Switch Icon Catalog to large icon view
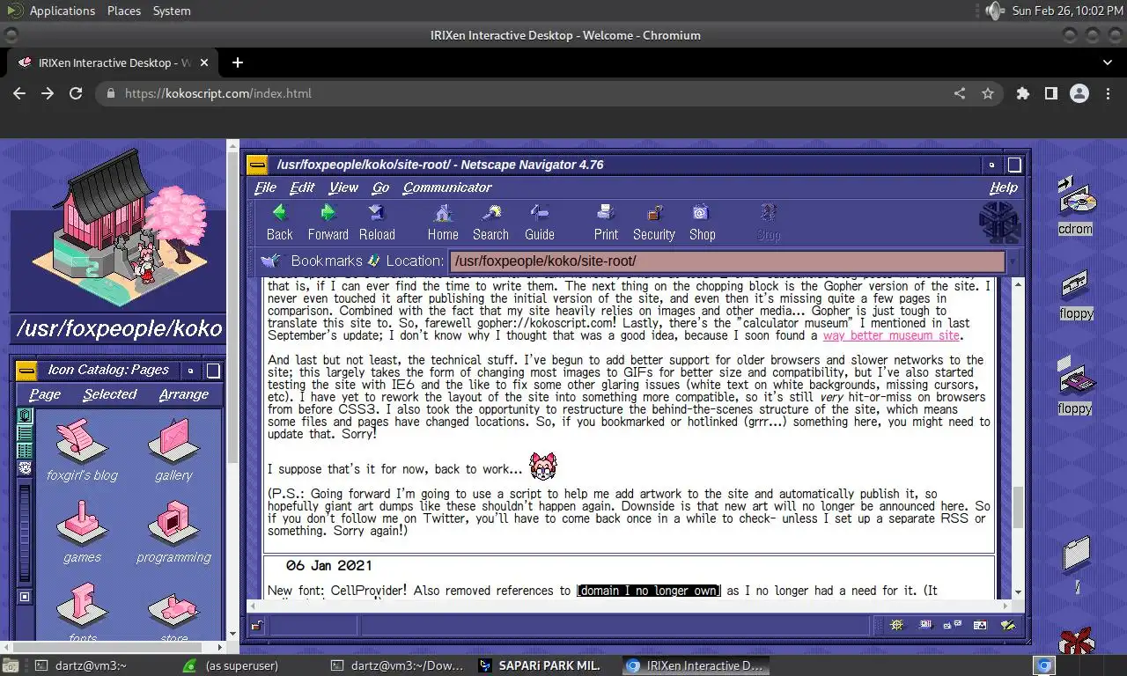The image size is (1127, 676). pos(25,415)
